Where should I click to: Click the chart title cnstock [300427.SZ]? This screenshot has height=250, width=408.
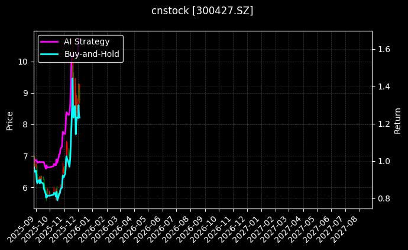[203, 11]
